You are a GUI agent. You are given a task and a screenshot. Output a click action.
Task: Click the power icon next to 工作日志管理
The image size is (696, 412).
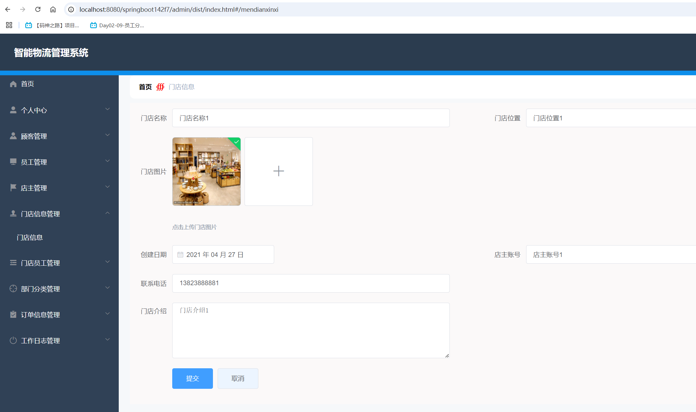pos(13,340)
